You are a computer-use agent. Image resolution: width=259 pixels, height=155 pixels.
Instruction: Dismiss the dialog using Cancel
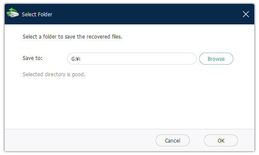(172, 140)
